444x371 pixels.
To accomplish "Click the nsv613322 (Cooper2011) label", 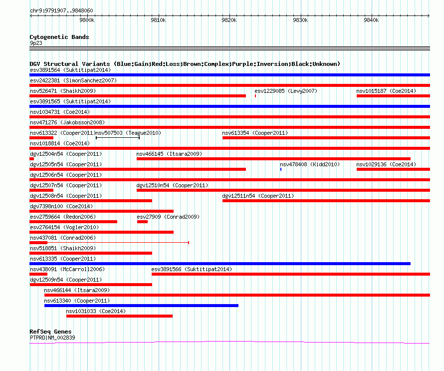I will tap(62, 133).
